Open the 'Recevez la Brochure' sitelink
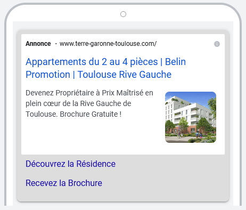 pyautogui.click(x=64, y=183)
